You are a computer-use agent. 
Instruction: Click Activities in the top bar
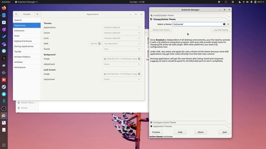[x=6, y=2]
